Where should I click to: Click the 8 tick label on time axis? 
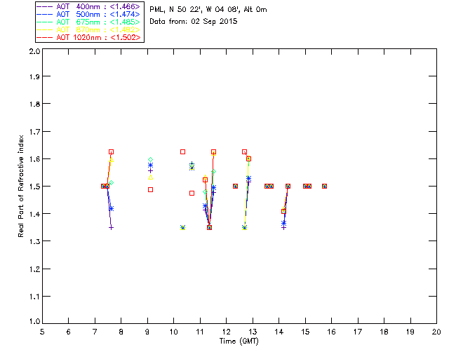coord(121,332)
